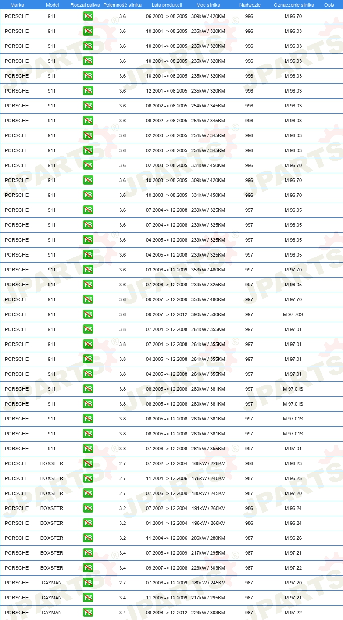Click the power cell 390kW / 530KM

(208, 315)
